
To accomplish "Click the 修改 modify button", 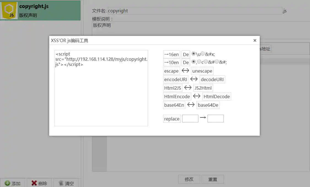I will [189, 179].
